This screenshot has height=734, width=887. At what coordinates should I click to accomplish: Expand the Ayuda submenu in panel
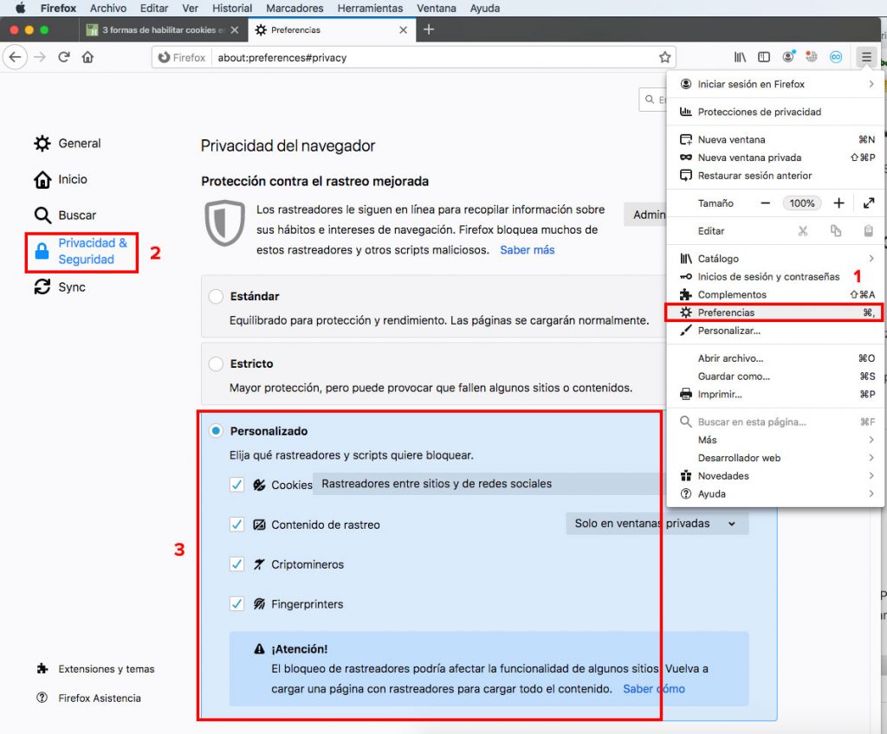tap(775, 494)
